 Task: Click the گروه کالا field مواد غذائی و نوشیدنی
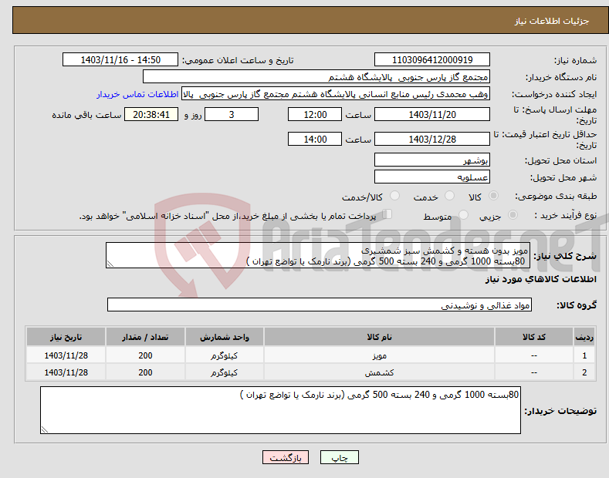point(320,305)
